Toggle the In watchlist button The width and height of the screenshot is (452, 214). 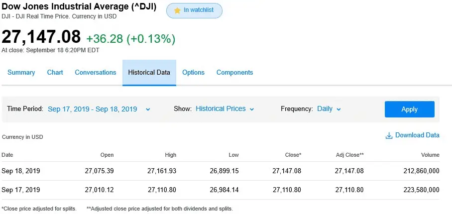point(194,10)
